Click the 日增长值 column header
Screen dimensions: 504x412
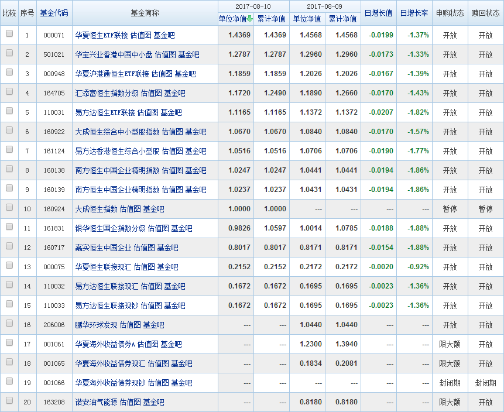pos(378,13)
